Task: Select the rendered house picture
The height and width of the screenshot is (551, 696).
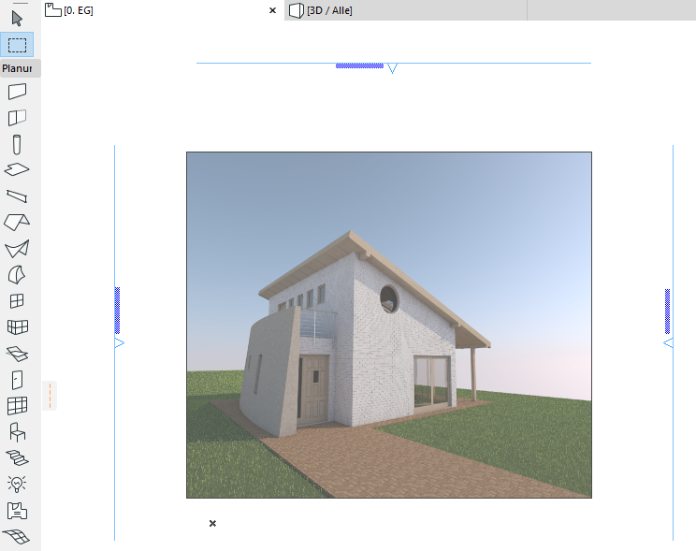Action: (x=389, y=325)
